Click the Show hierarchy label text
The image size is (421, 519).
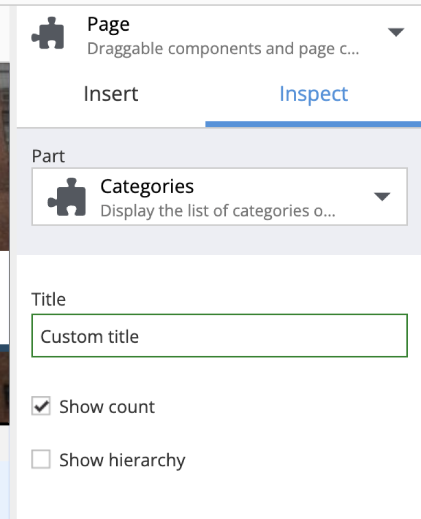tap(122, 460)
